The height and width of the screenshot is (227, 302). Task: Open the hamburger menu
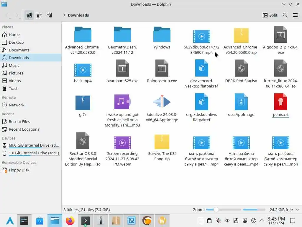tap(295, 15)
